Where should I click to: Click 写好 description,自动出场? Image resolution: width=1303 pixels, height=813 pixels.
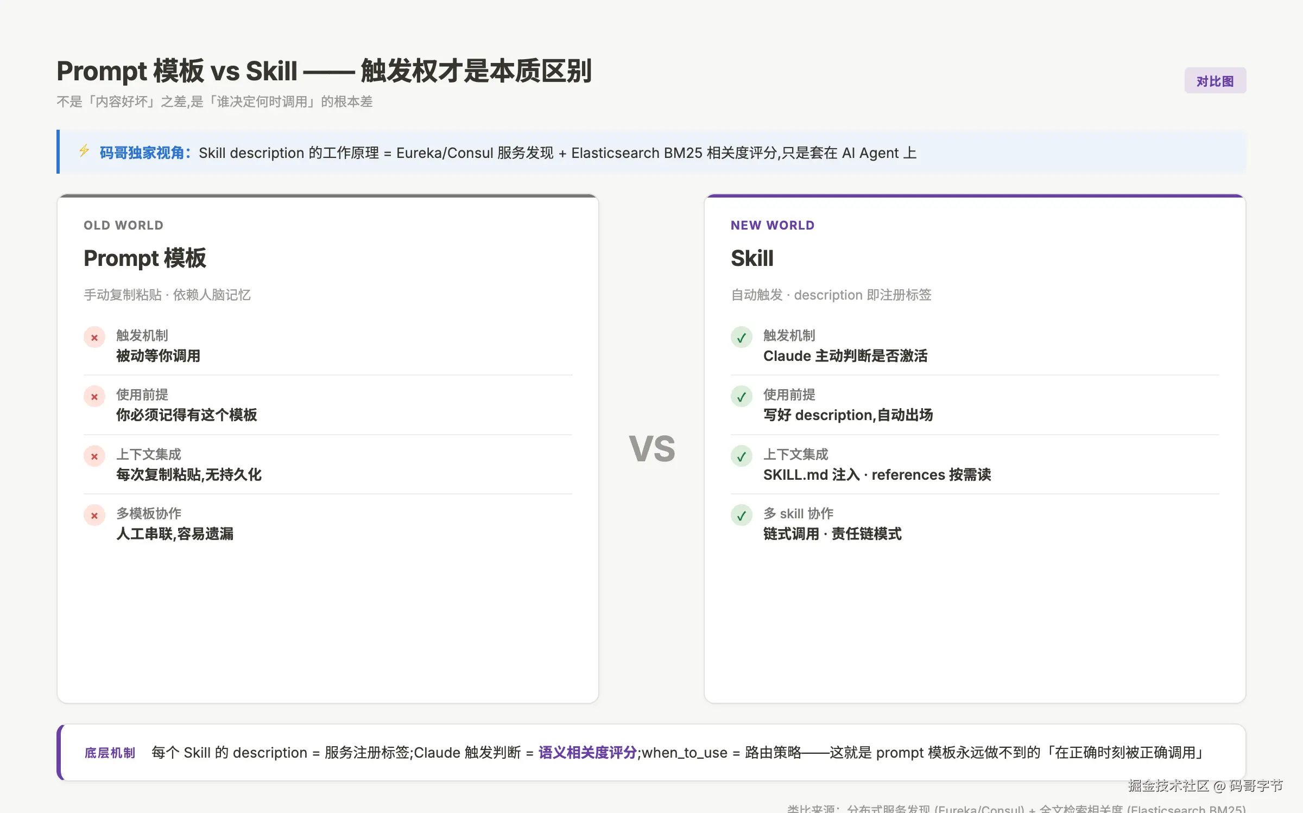click(848, 415)
